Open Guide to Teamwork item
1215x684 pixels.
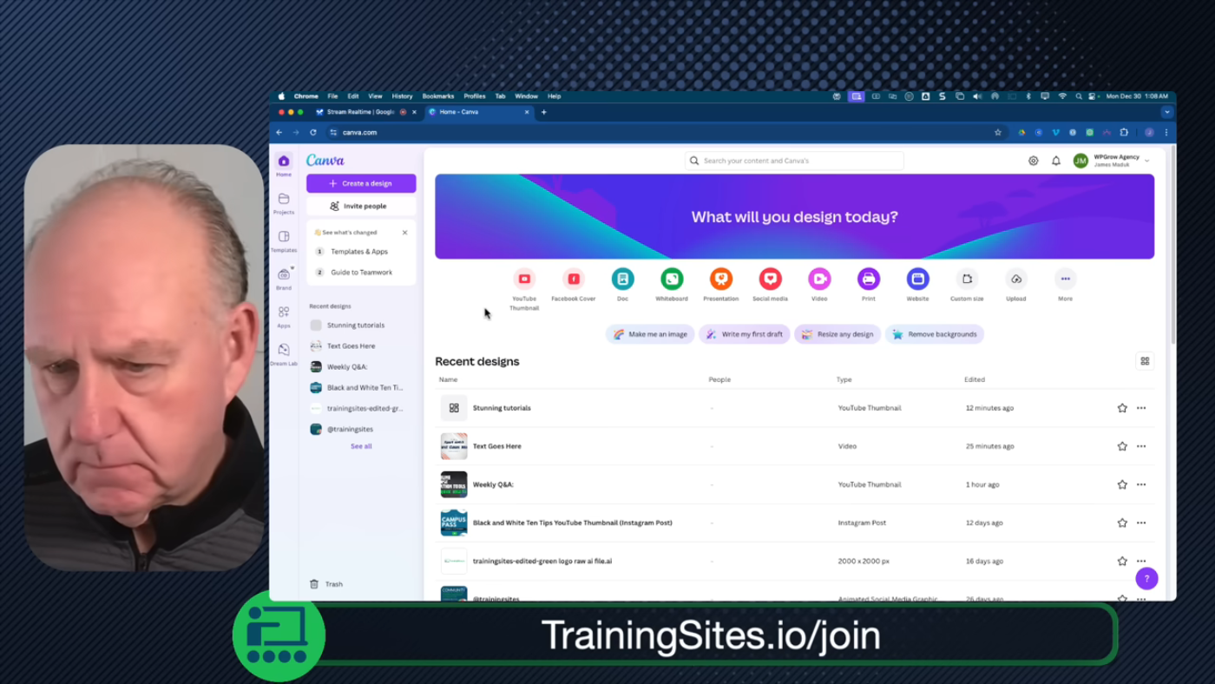click(361, 273)
